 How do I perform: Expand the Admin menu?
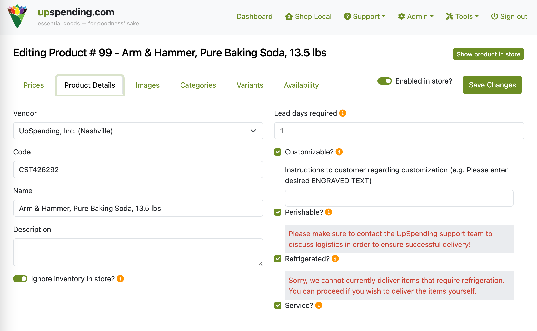416,16
